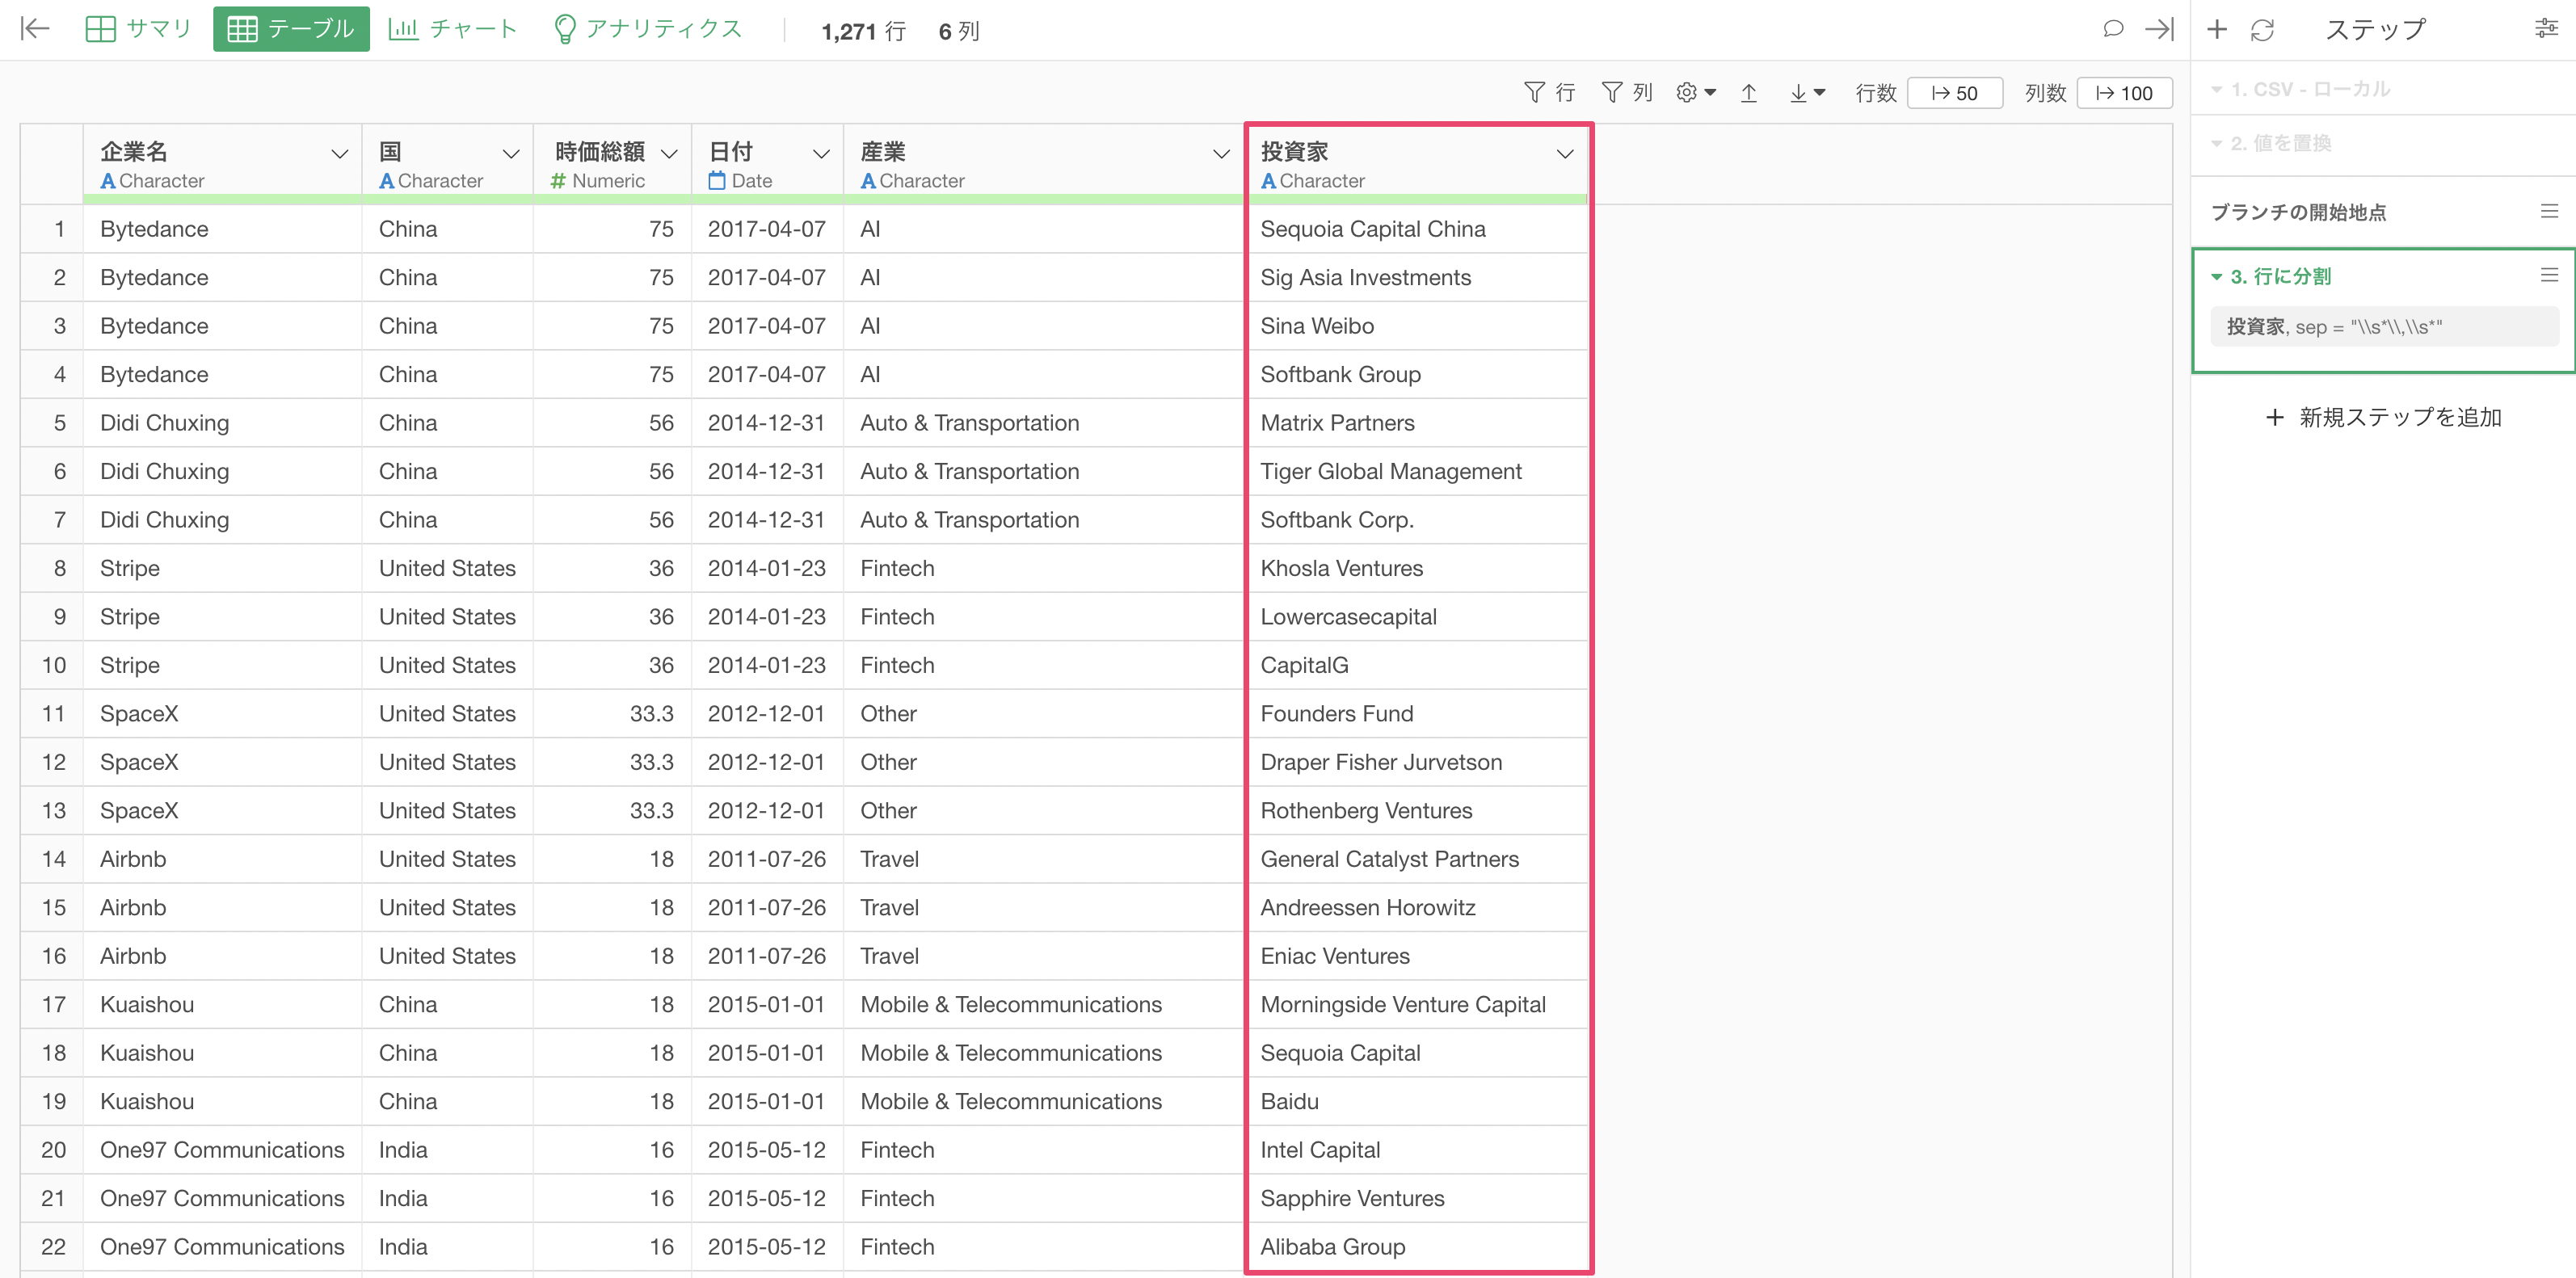The image size is (2576, 1278).
Task: Select the 投資家 column header
Action: pos(1417,164)
